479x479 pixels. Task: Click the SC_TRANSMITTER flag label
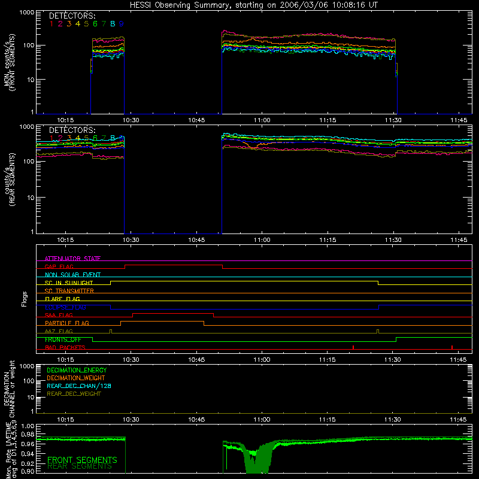(69, 291)
